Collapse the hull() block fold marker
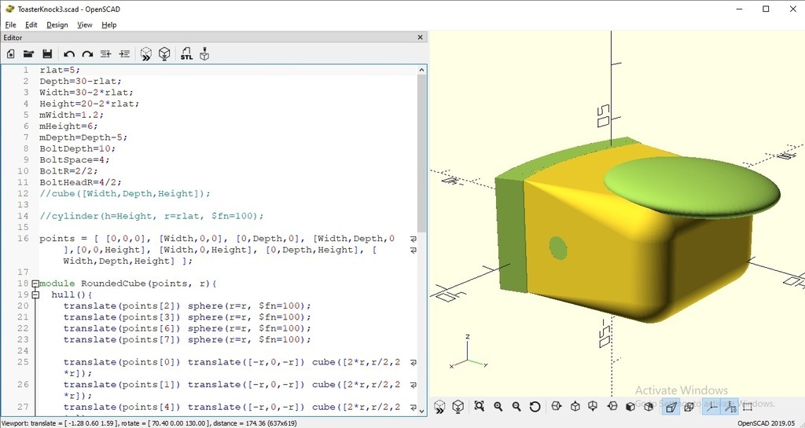The image size is (805, 428). click(x=35, y=294)
